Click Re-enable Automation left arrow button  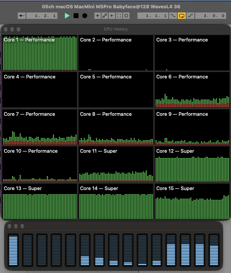pyautogui.click(x=112, y=16)
